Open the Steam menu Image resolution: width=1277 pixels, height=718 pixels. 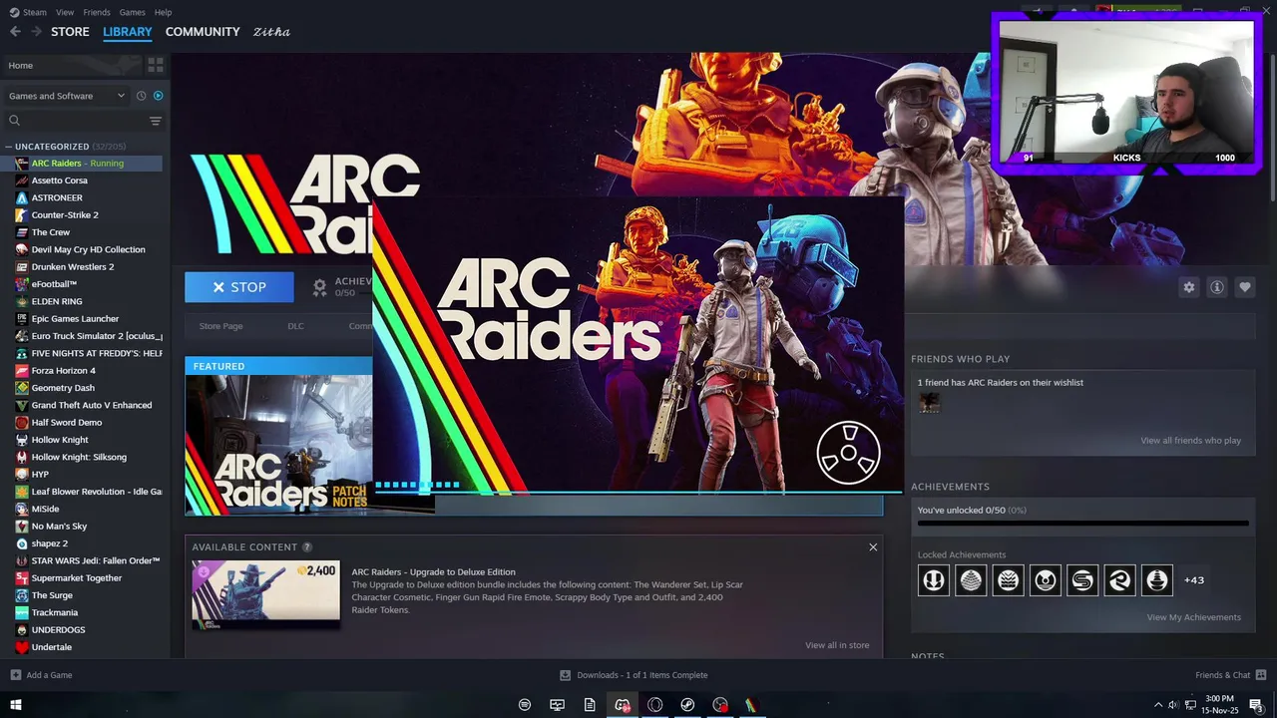[x=28, y=12]
